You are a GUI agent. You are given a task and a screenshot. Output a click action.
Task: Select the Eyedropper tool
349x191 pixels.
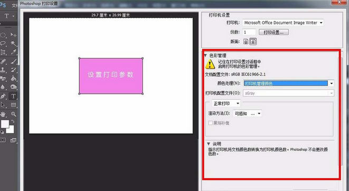coord(13,52)
